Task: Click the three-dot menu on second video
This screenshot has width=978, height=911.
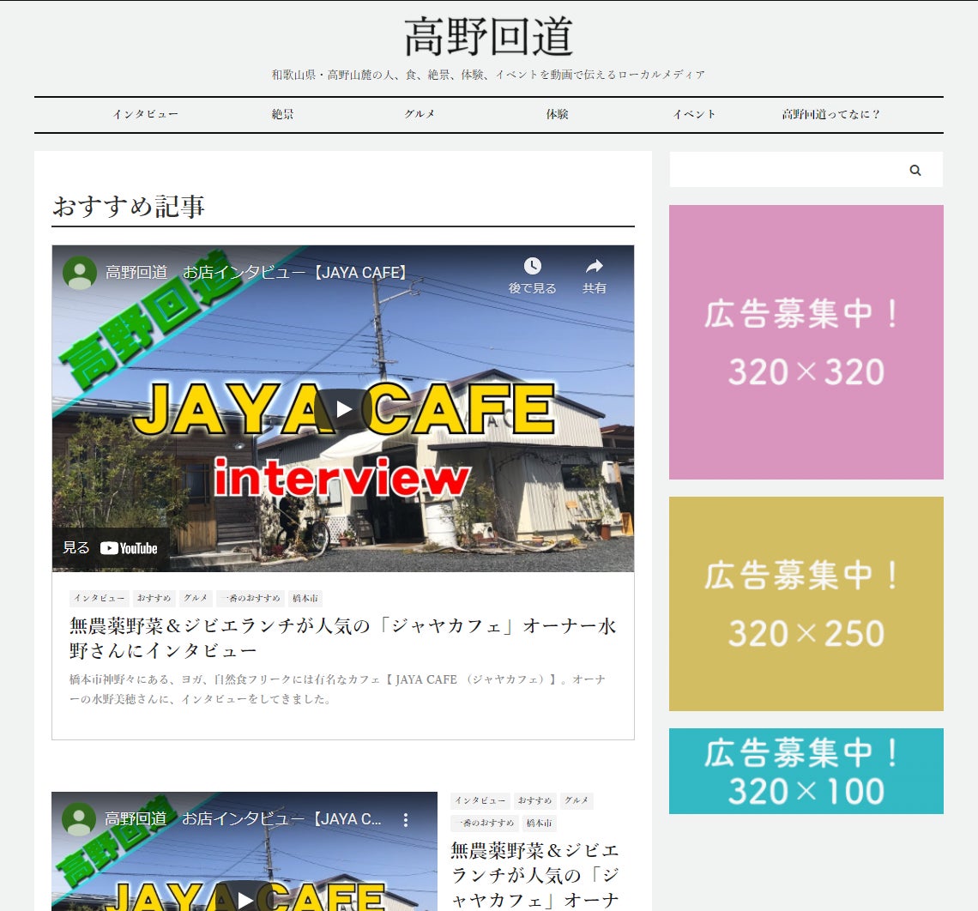Action: (x=406, y=820)
